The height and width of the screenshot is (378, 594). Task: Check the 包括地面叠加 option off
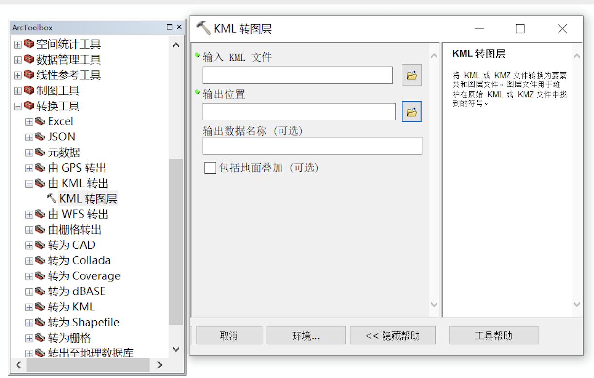pyautogui.click(x=210, y=168)
